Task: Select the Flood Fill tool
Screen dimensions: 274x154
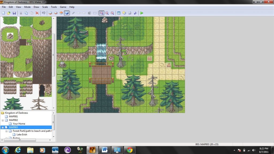Action: tap(89, 13)
